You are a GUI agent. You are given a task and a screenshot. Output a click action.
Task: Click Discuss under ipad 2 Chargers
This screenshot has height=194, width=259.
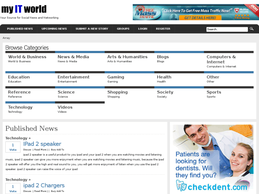(27, 191)
